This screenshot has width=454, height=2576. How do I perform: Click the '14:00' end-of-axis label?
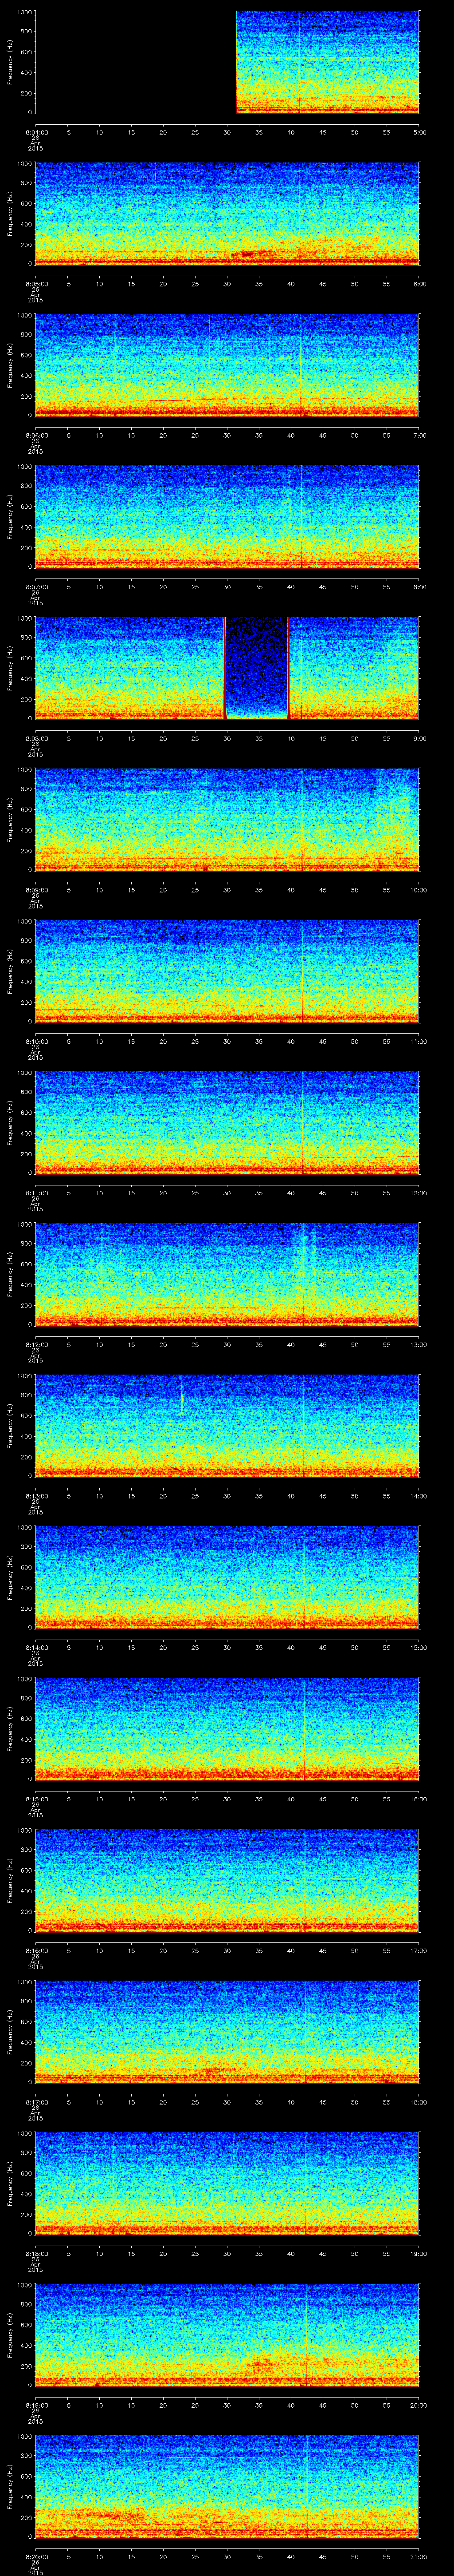coord(419,1495)
